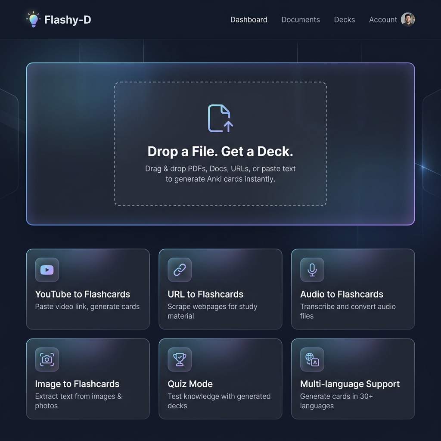Click the Quiz Mode trophy icon
The width and height of the screenshot is (441, 441).
pyautogui.click(x=180, y=360)
